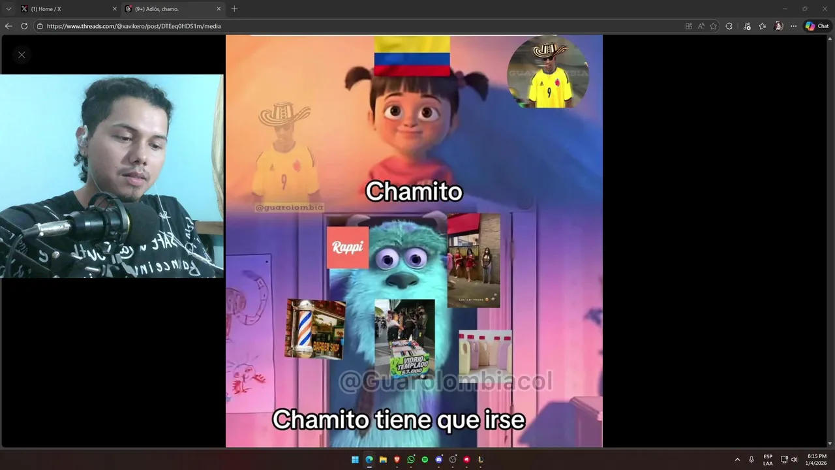Open clock showing 8:15 PM

point(817,460)
